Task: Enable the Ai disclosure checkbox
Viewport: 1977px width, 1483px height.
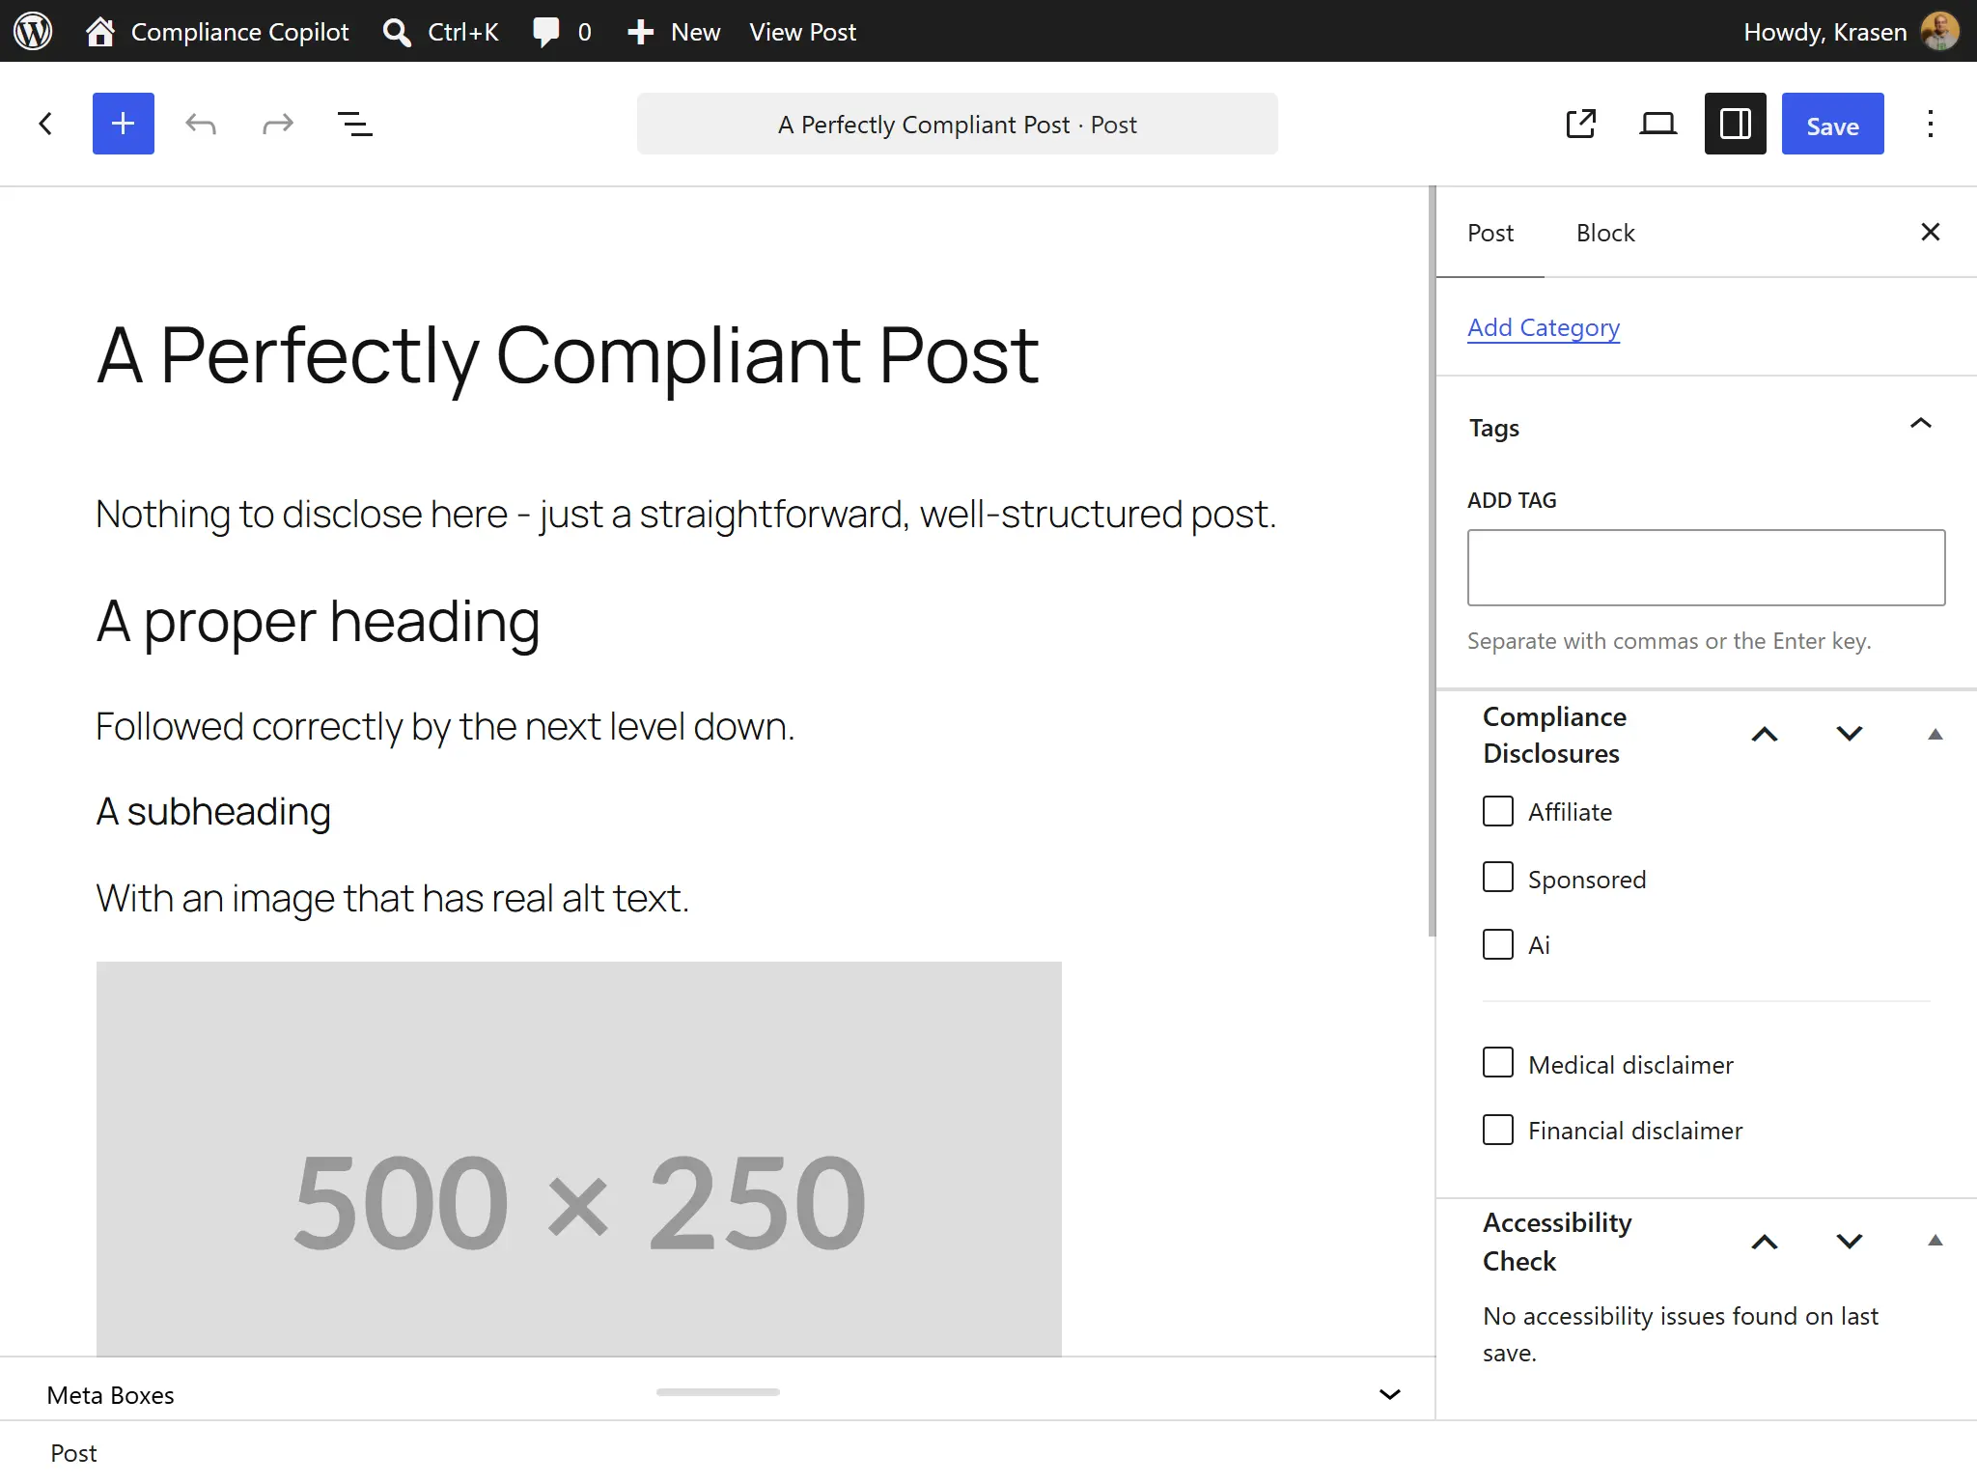Action: point(1497,944)
